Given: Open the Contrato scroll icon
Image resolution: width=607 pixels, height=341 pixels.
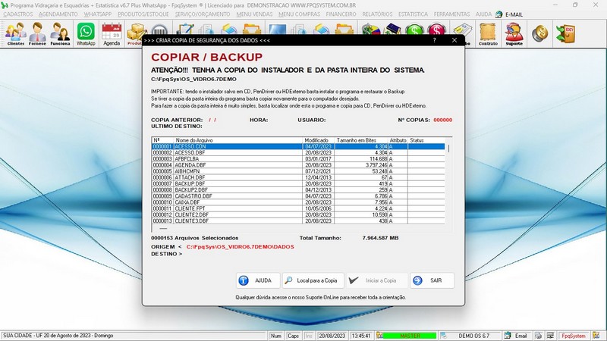Looking at the screenshot, I should click(488, 33).
